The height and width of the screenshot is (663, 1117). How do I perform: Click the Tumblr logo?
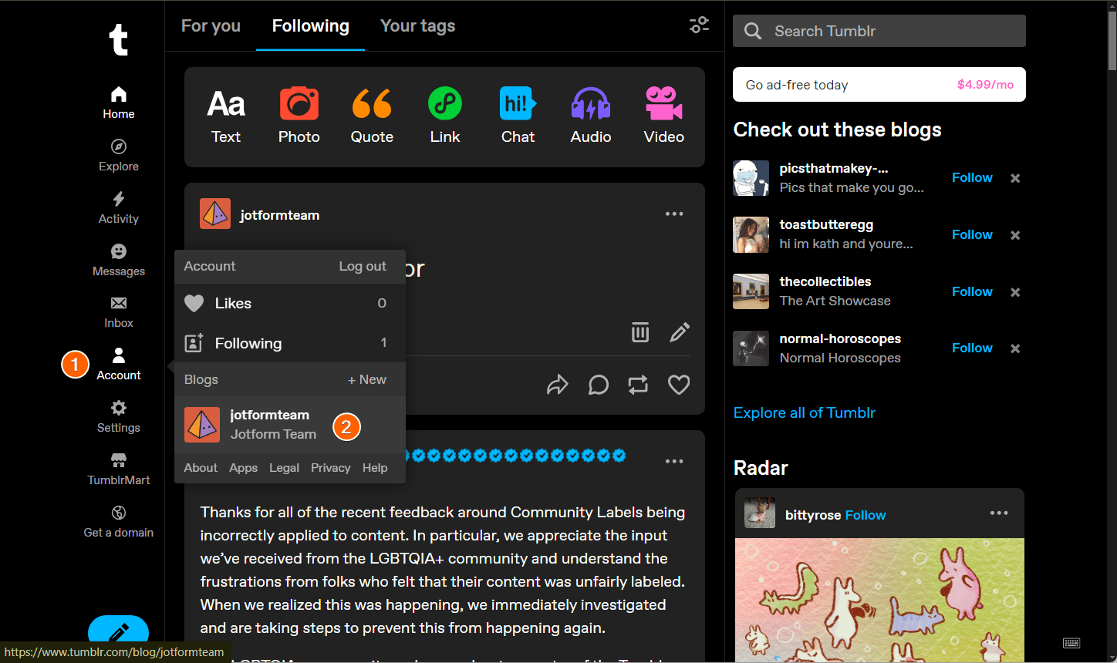coord(119,39)
